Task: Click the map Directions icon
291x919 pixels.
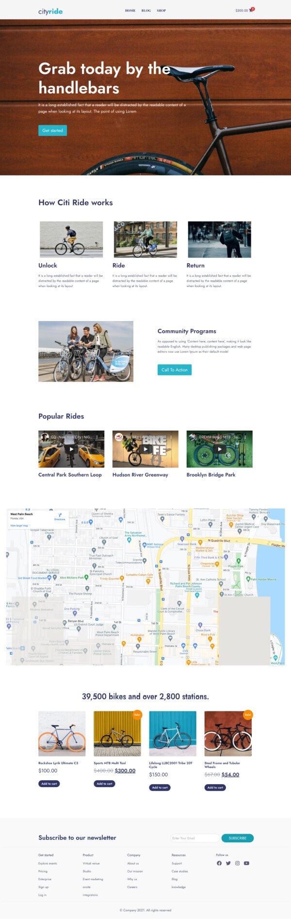Action: pos(60,515)
